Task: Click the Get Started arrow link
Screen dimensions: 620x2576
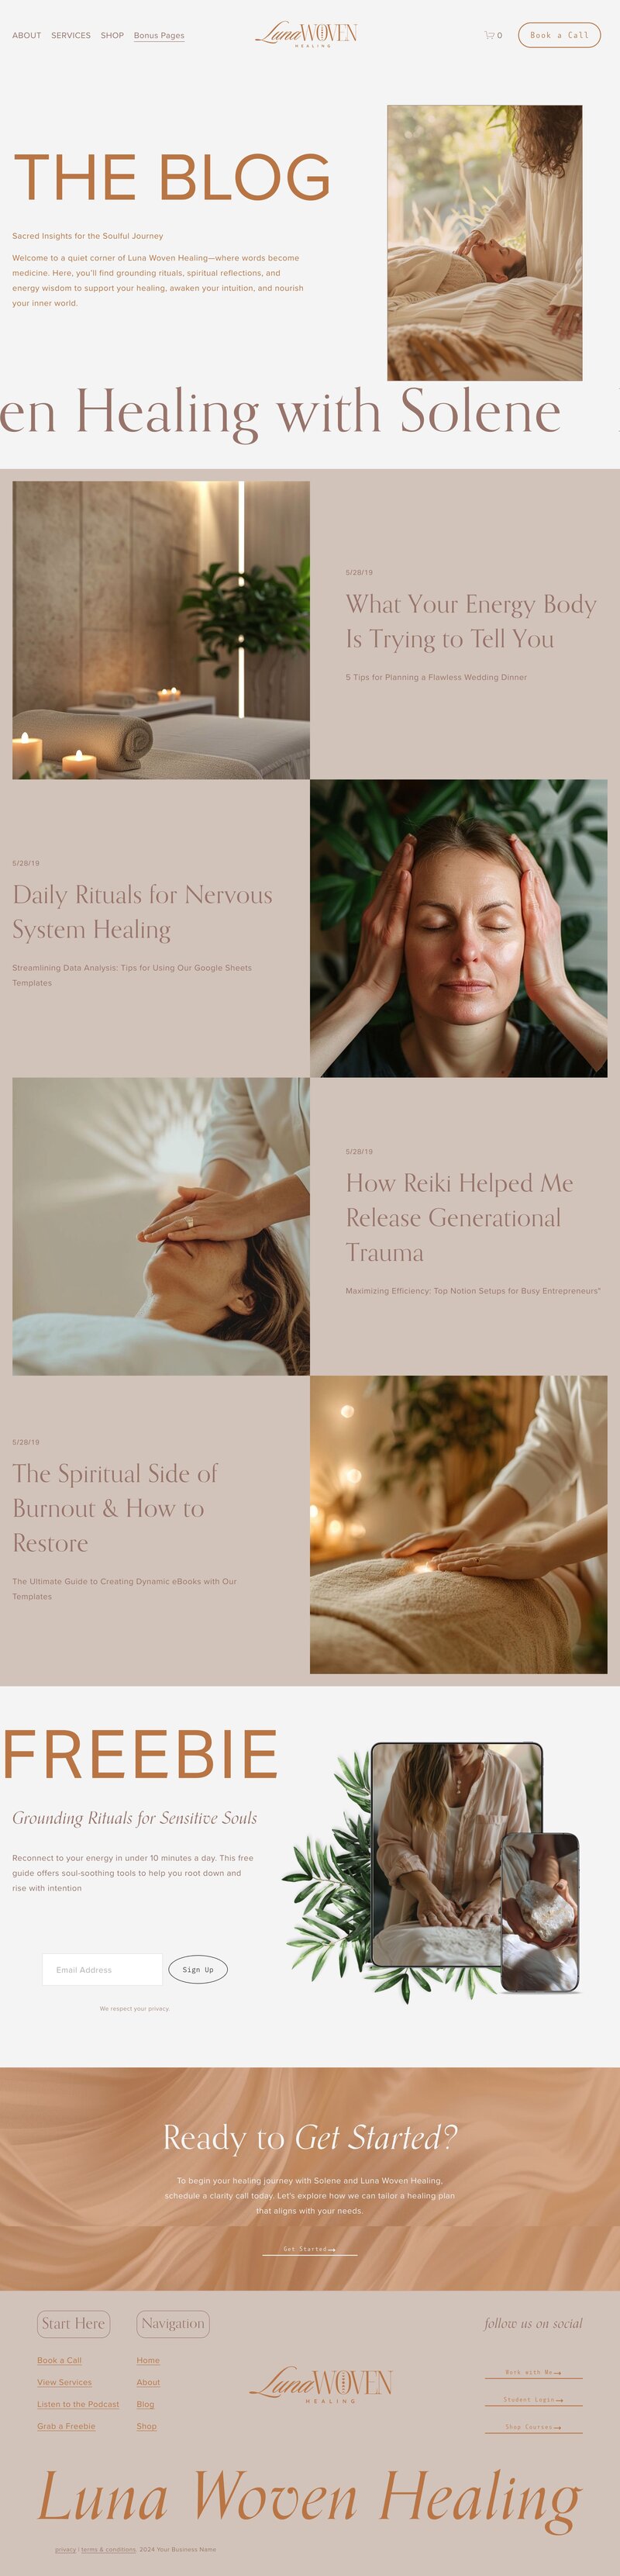Action: pos(309,2249)
